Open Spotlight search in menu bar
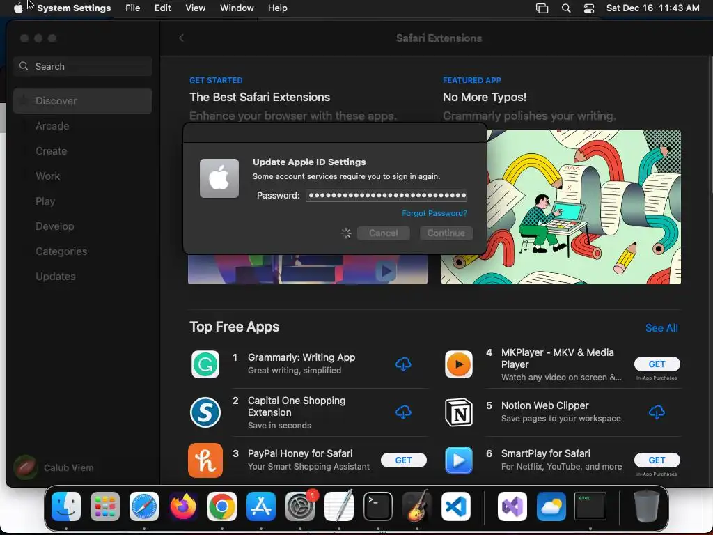713x535 pixels. 566,8
